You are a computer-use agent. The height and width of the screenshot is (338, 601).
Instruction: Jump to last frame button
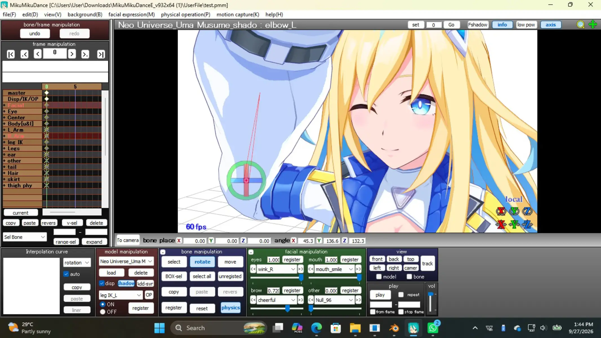101,54
